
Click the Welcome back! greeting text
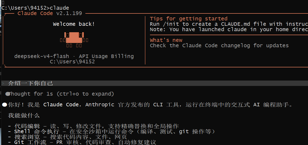tap(74, 24)
